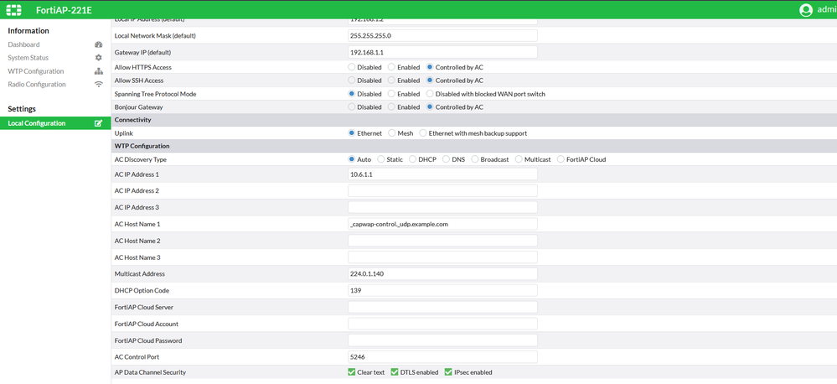This screenshot has height=384, width=837.
Task: Click the AC Host Name 2 field
Action: coord(442,241)
